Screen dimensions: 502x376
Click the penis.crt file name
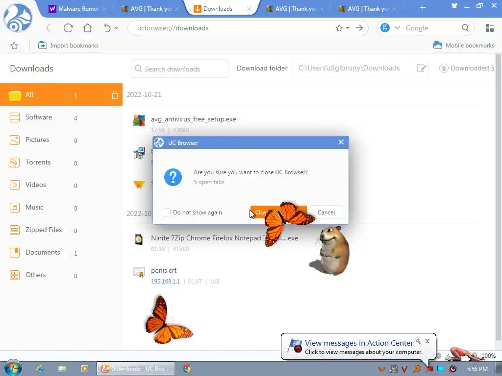point(164,270)
